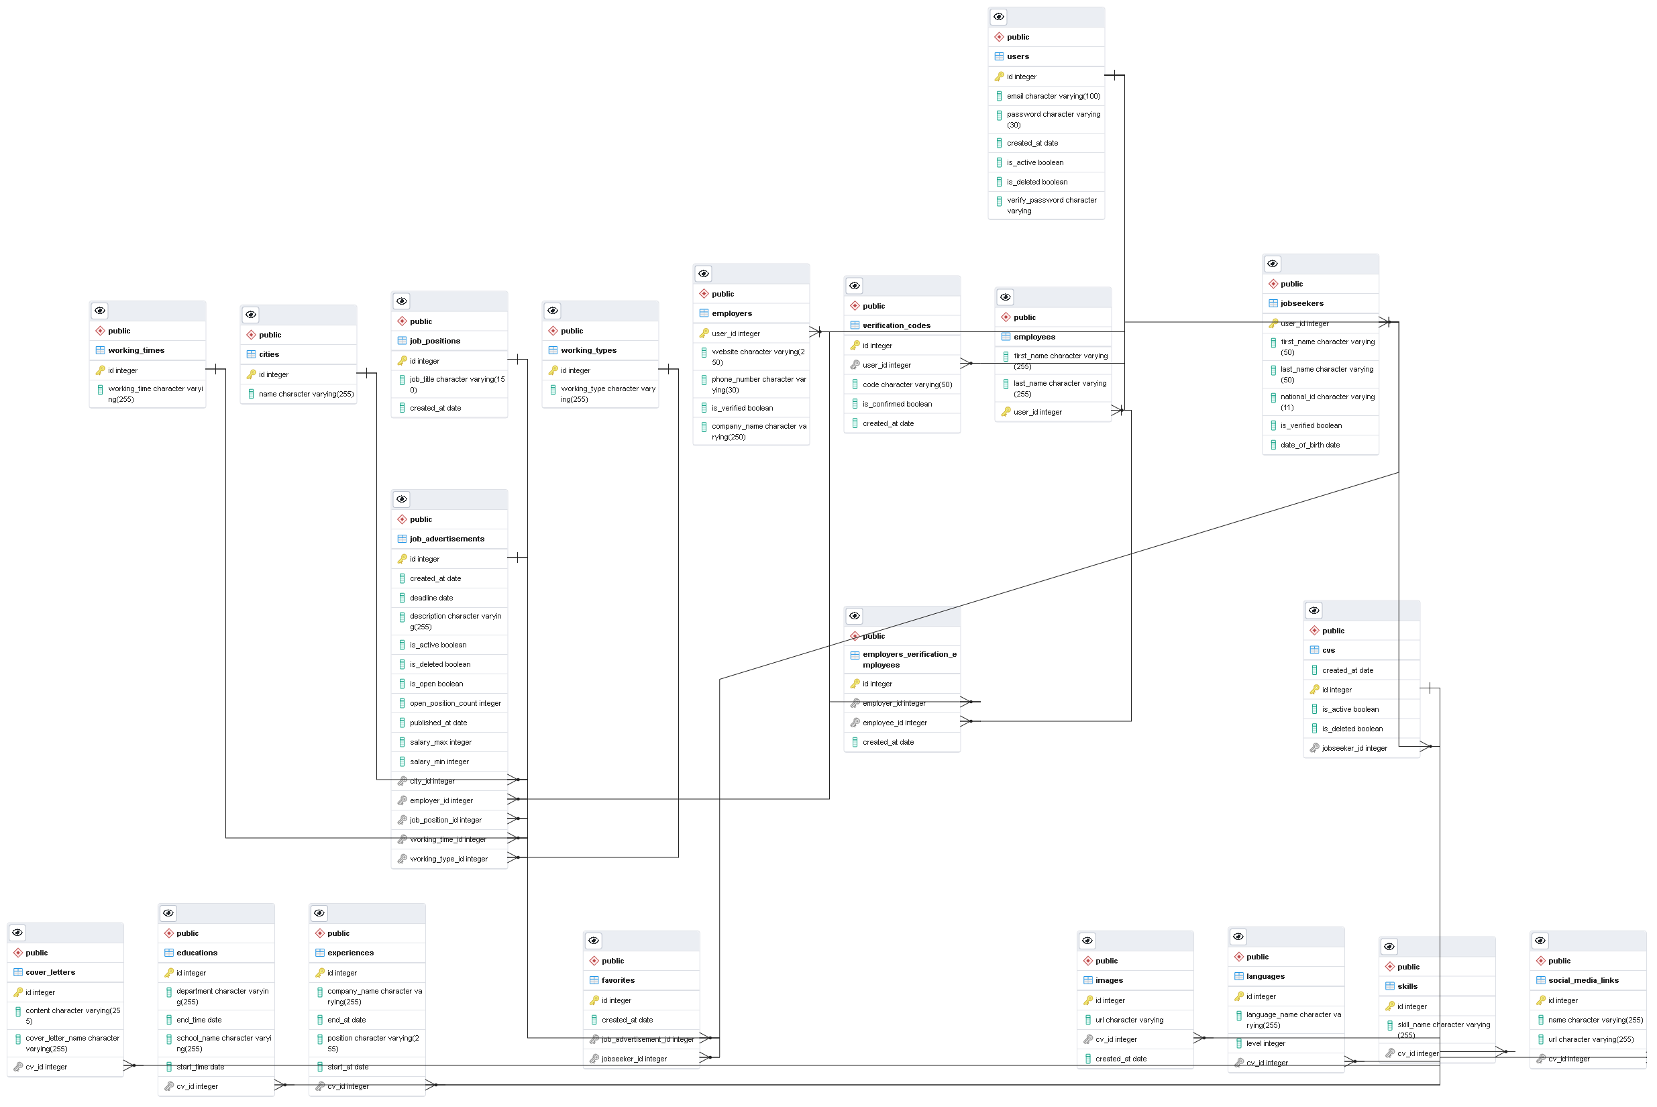
Task: Click the public schema diamond icon on employers
Action: (x=703, y=293)
